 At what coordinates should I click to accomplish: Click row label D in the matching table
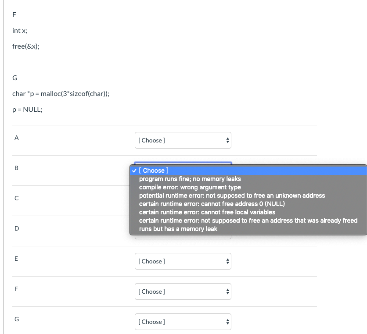click(17, 228)
